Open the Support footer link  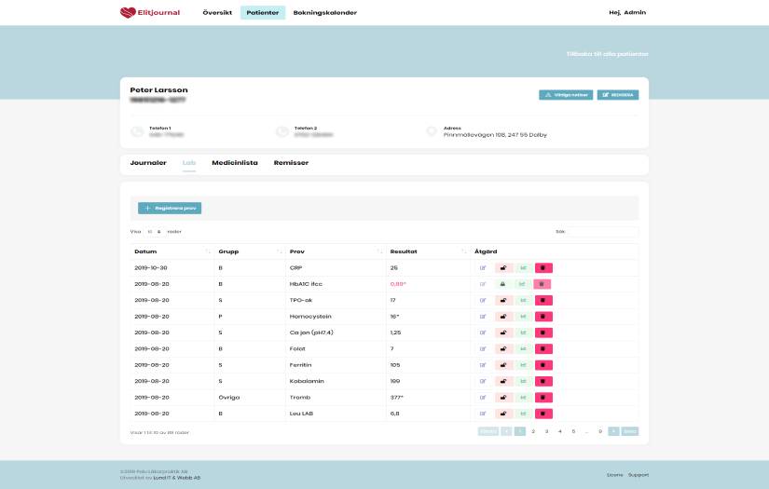[639, 475]
